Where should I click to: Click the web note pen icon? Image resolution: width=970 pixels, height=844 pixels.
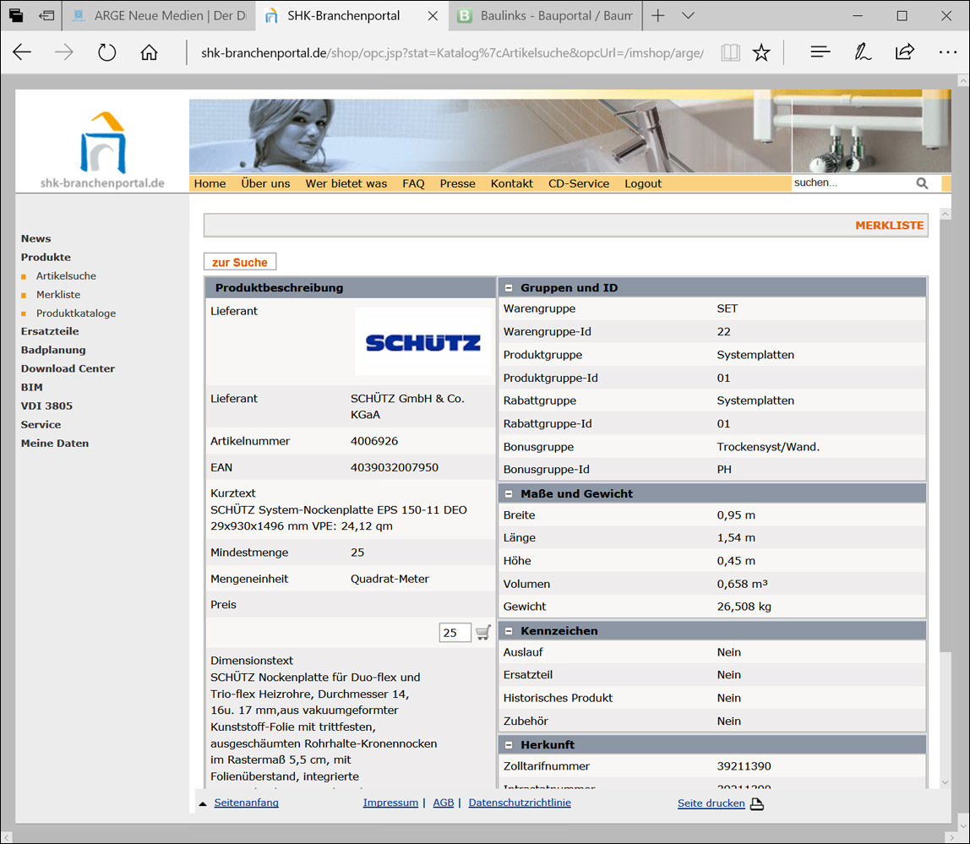pos(863,52)
